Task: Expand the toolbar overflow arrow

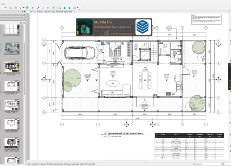Action: click(80, 9)
